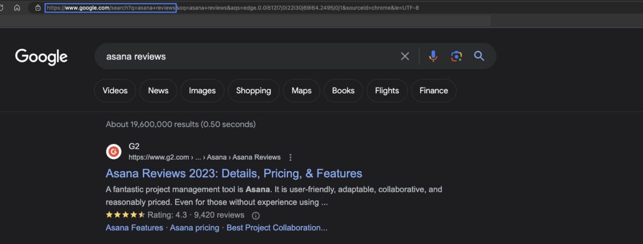Click the browser home icon
This screenshot has height=244, width=643.
[x=17, y=8]
